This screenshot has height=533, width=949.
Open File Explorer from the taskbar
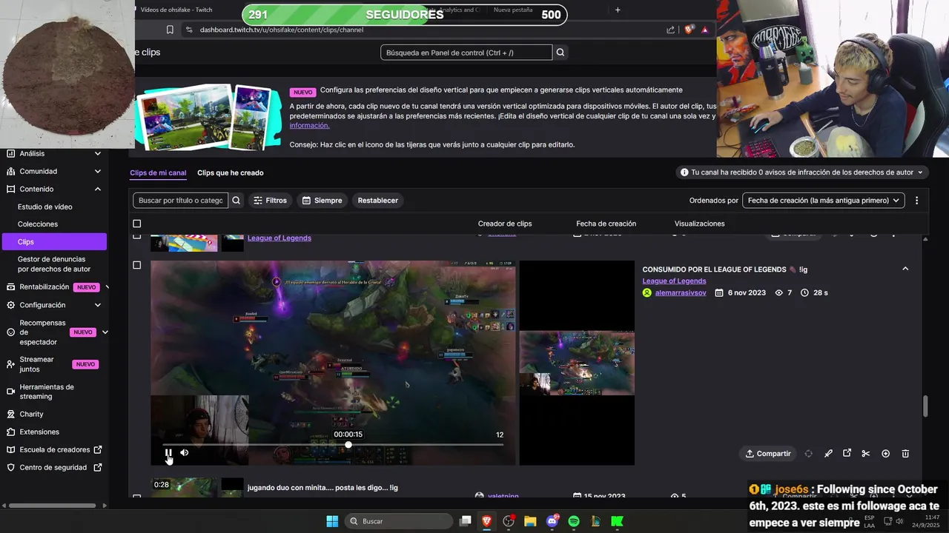tap(530, 521)
